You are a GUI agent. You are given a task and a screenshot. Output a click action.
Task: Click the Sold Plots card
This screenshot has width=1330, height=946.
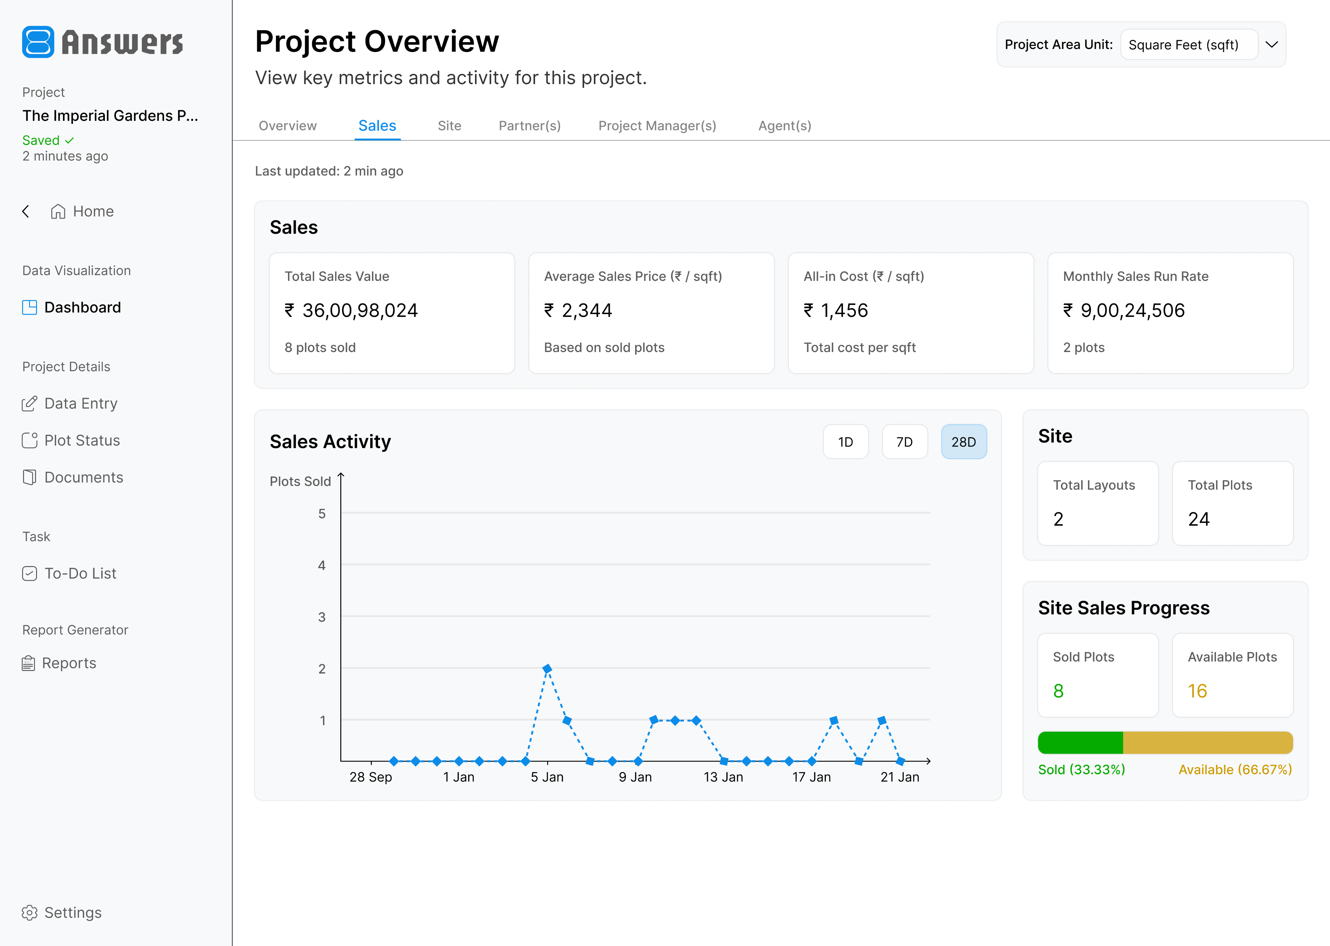pyautogui.click(x=1098, y=675)
